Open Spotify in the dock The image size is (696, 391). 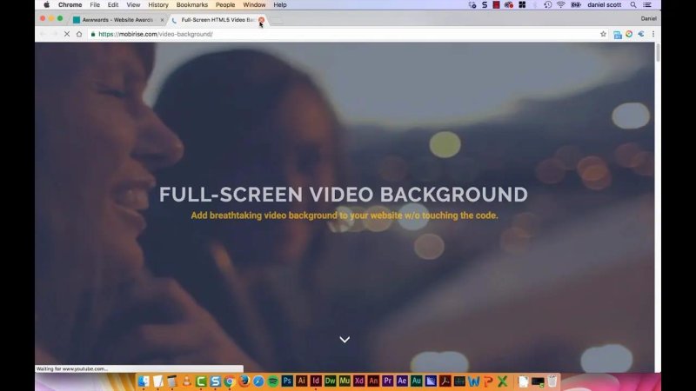[x=272, y=381]
